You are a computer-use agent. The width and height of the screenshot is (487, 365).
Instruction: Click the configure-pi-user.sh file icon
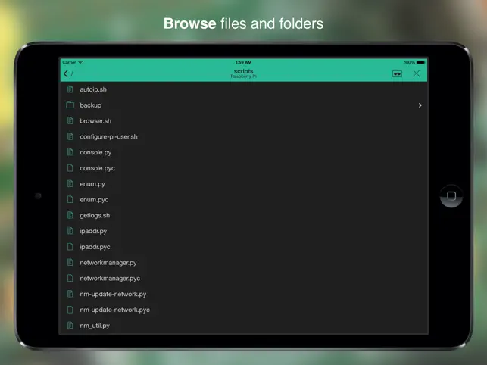click(x=70, y=136)
